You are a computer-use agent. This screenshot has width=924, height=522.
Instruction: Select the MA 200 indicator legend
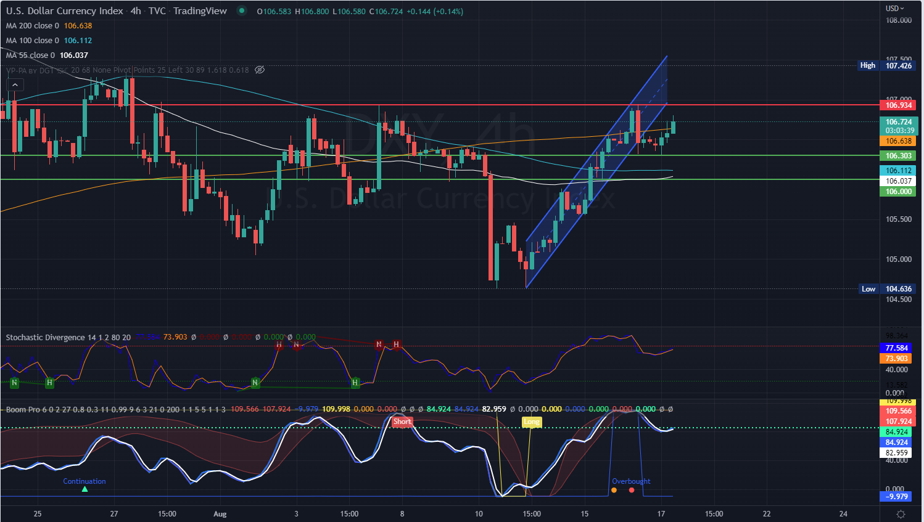tap(28, 26)
